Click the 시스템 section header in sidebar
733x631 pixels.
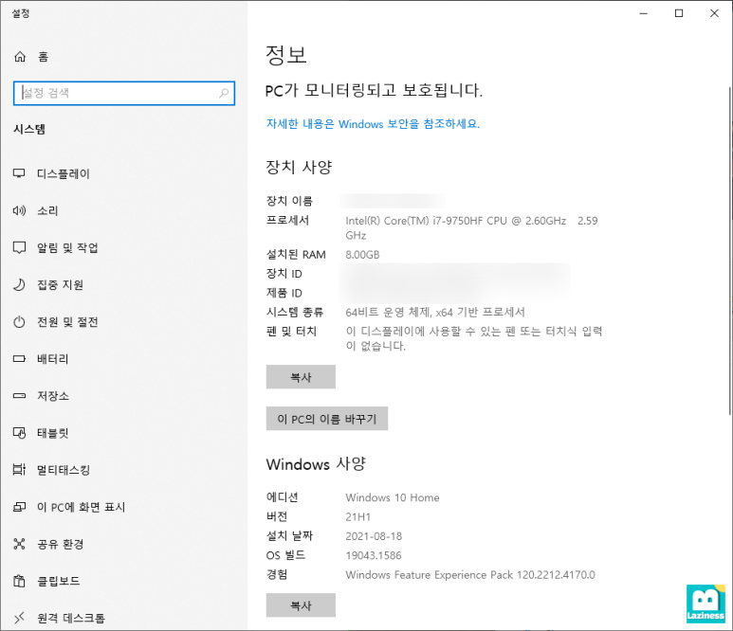29,130
